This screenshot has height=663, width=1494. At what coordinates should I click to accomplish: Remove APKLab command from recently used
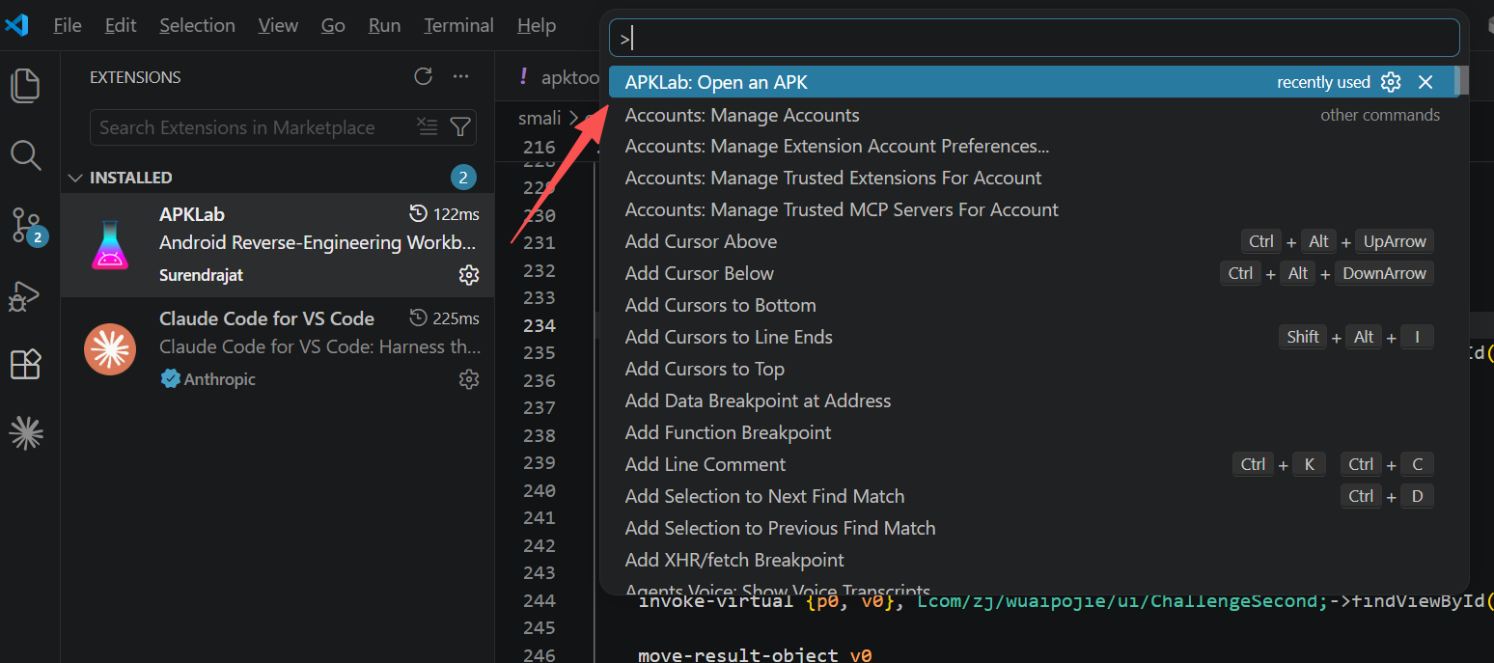point(1425,82)
